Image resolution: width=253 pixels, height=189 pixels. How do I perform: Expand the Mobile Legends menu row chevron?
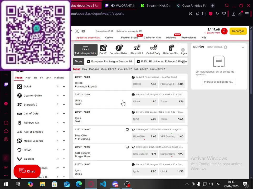coord(64,141)
